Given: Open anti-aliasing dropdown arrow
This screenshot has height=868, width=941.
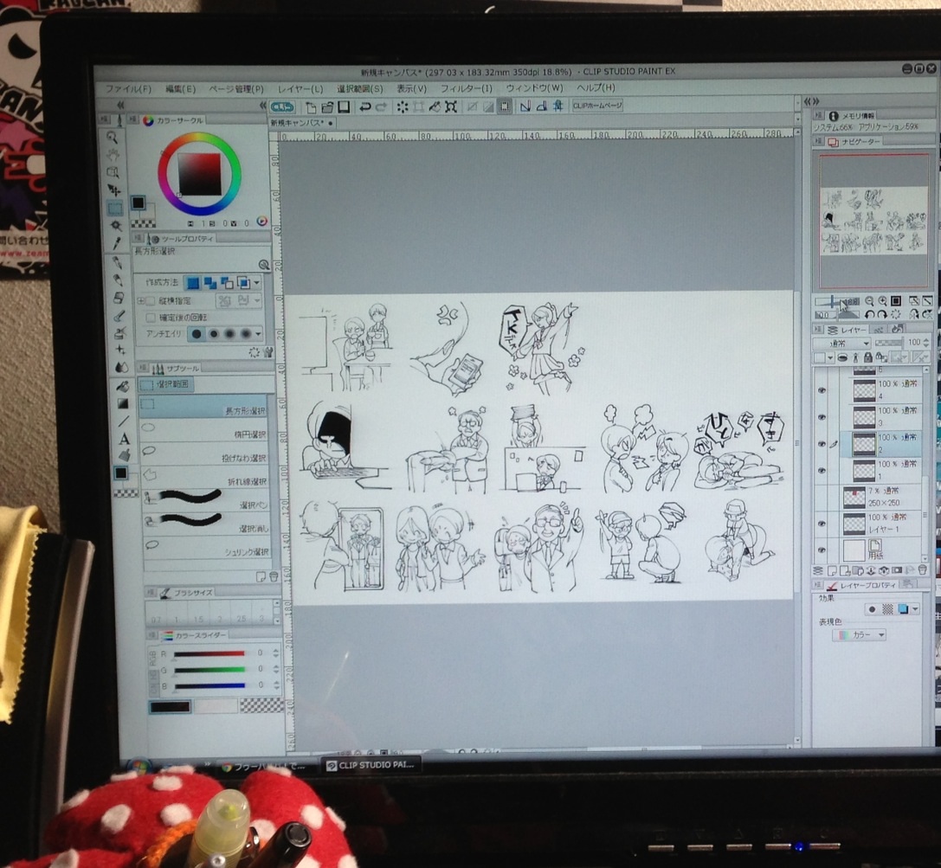Looking at the screenshot, I should [x=258, y=333].
